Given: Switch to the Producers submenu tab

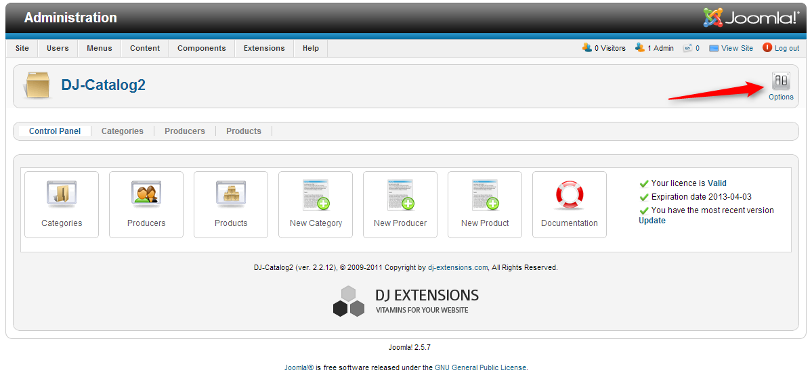Looking at the screenshot, I should (x=185, y=131).
